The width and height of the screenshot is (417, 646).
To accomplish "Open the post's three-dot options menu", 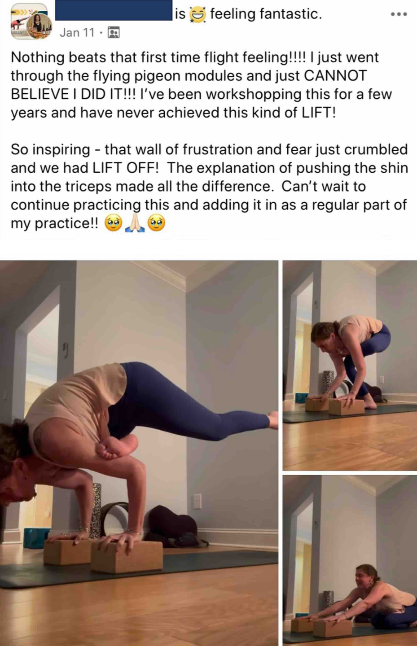I will pyautogui.click(x=399, y=14).
